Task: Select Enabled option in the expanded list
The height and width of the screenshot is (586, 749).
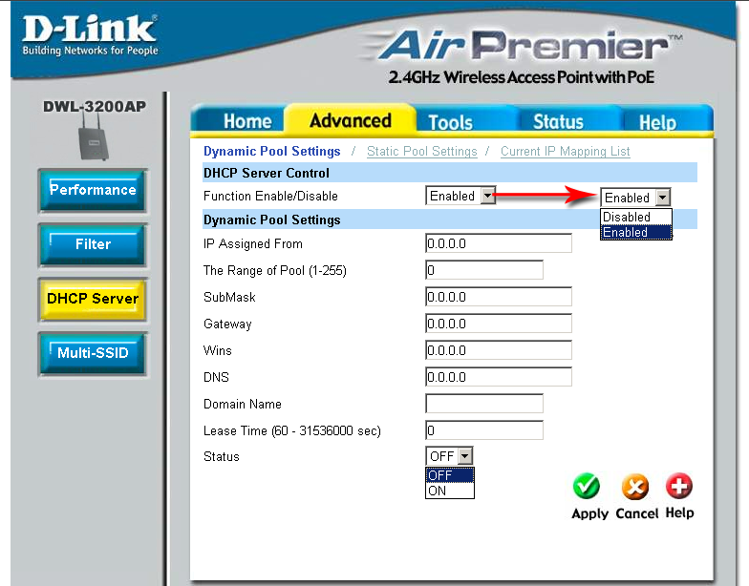Action: pyautogui.click(x=636, y=232)
